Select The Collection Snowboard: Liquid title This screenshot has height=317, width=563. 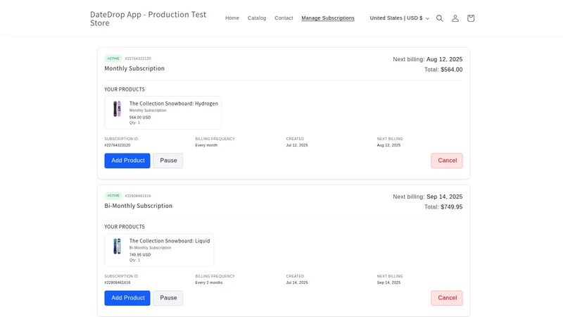click(170, 241)
